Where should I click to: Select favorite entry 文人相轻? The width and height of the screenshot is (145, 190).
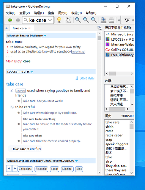point(117,104)
